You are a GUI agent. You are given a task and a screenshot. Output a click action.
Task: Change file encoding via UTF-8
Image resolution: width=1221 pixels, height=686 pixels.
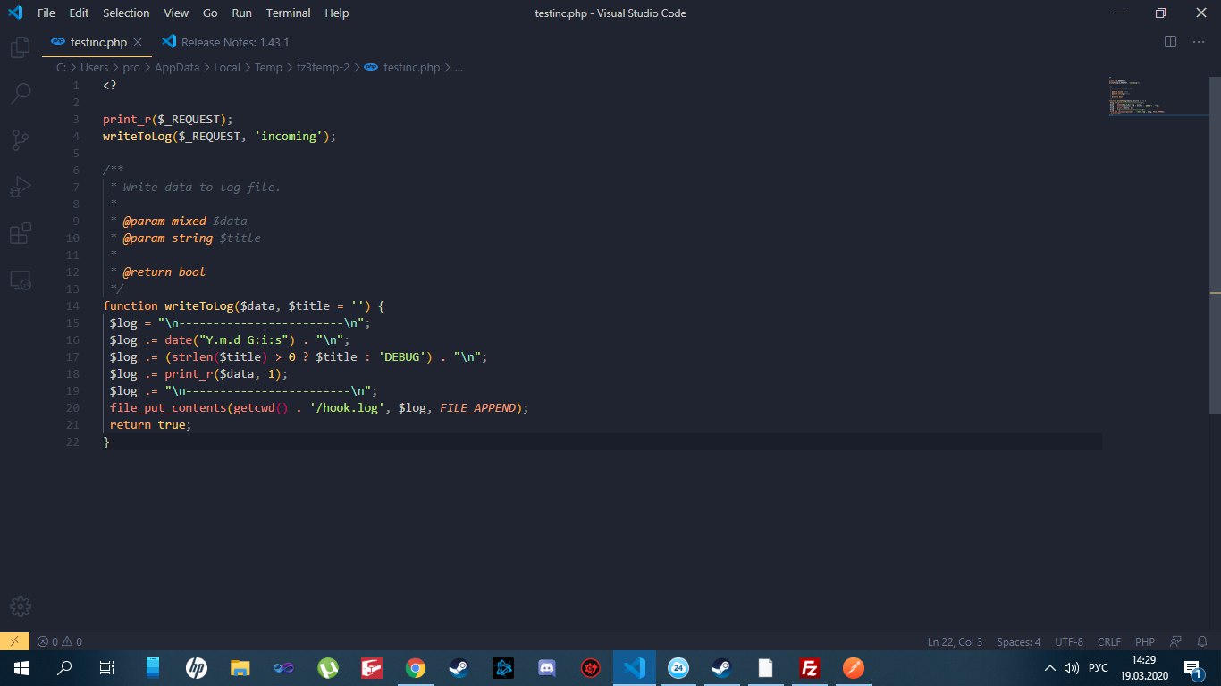1069,641
